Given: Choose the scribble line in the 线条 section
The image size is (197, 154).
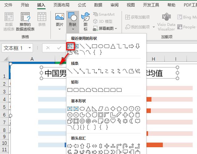Looking at the screenshot, I should point(138,71).
